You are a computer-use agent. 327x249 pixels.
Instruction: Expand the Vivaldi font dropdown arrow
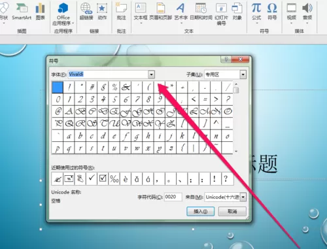click(152, 75)
